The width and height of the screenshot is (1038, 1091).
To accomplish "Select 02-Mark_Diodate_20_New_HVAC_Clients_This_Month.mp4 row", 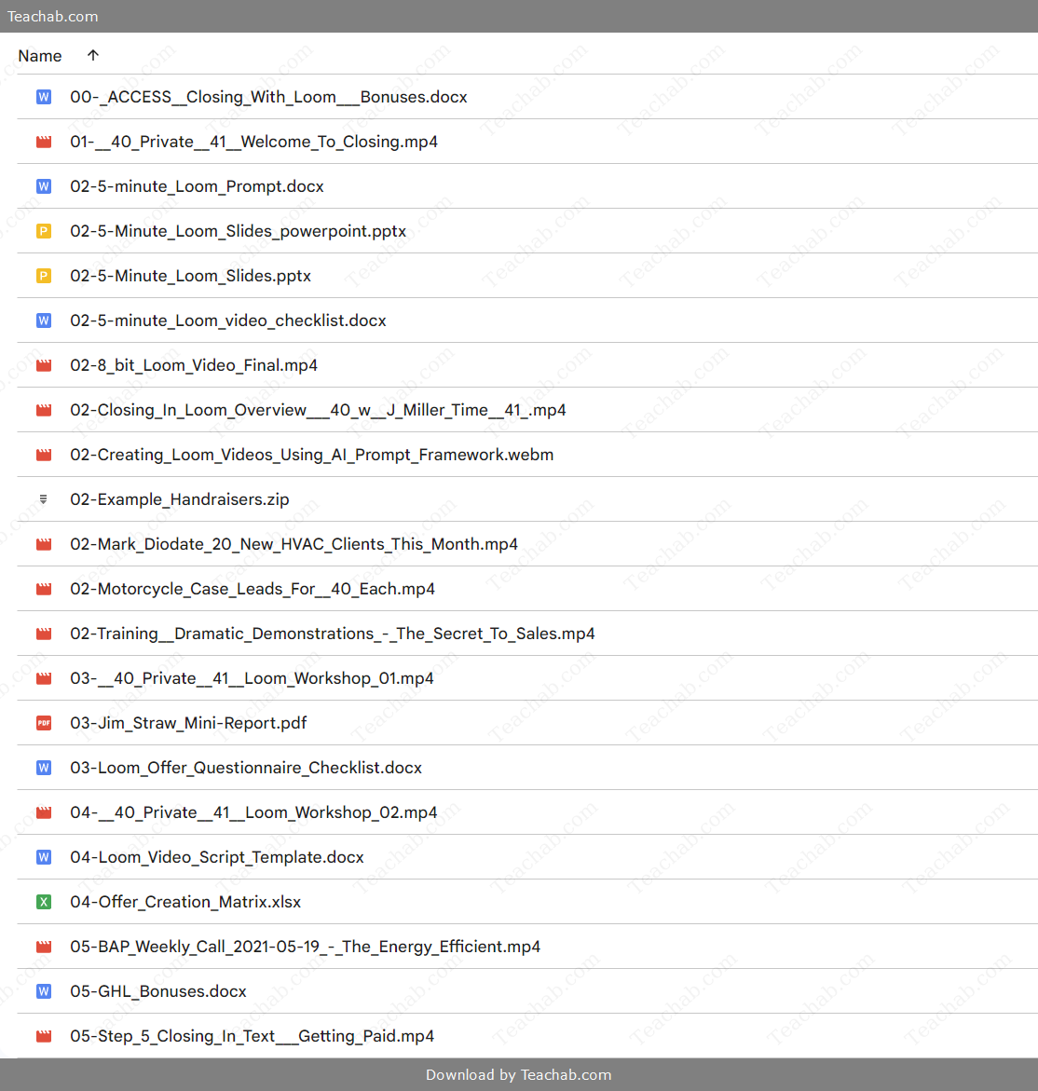I will click(294, 544).
